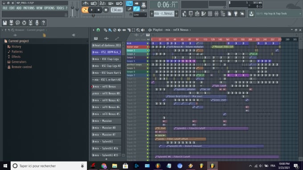Click the main pitch slider
303x170 pixels.
tap(77, 10)
